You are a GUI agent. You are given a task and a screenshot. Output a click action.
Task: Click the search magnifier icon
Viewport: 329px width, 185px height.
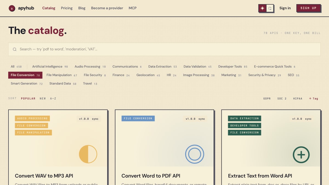point(15,49)
